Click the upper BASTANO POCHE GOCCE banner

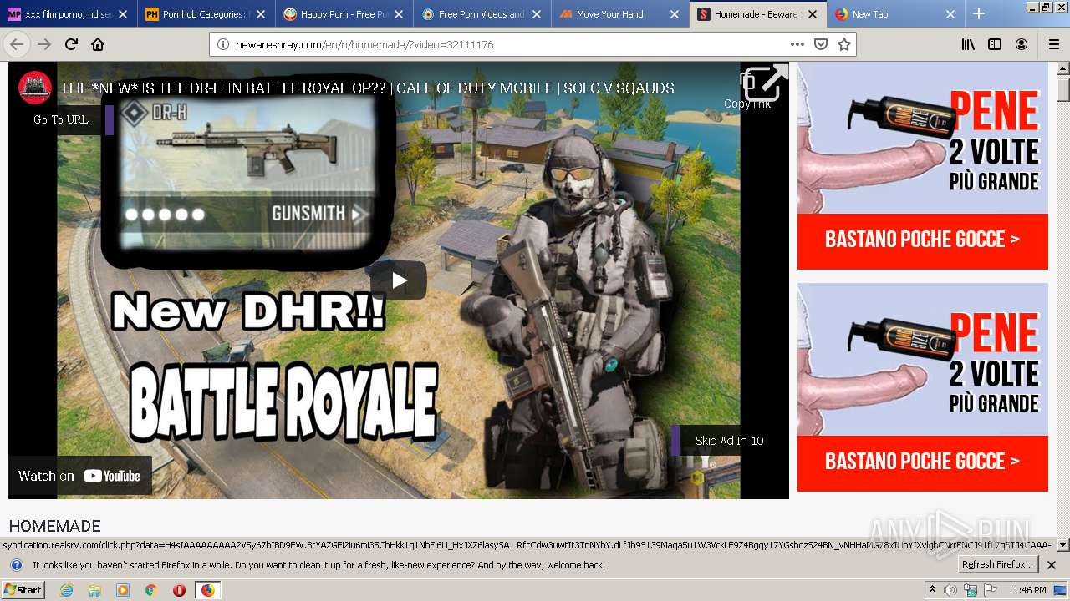922,240
